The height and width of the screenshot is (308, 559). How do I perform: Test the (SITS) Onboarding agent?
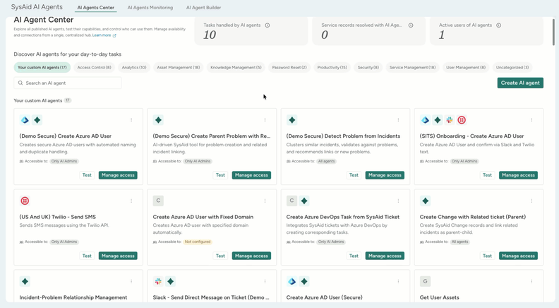click(x=487, y=175)
